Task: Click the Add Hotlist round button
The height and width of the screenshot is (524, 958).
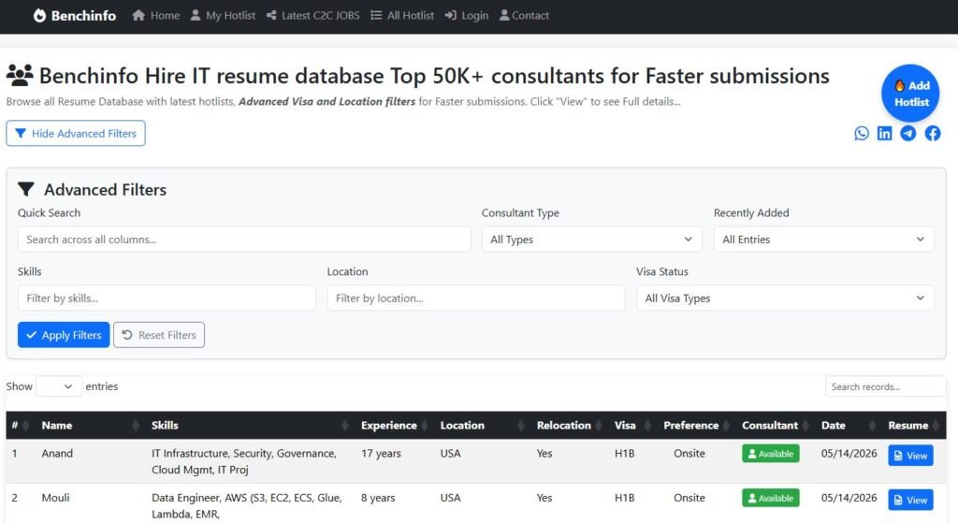Action: click(910, 94)
